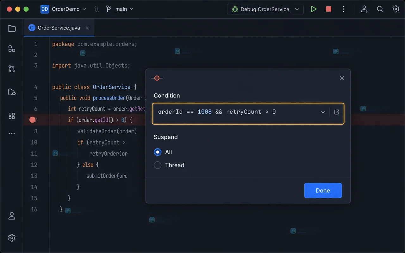Expand condition editor with popout icon
Screen dimensions: 405x253
click(337, 112)
